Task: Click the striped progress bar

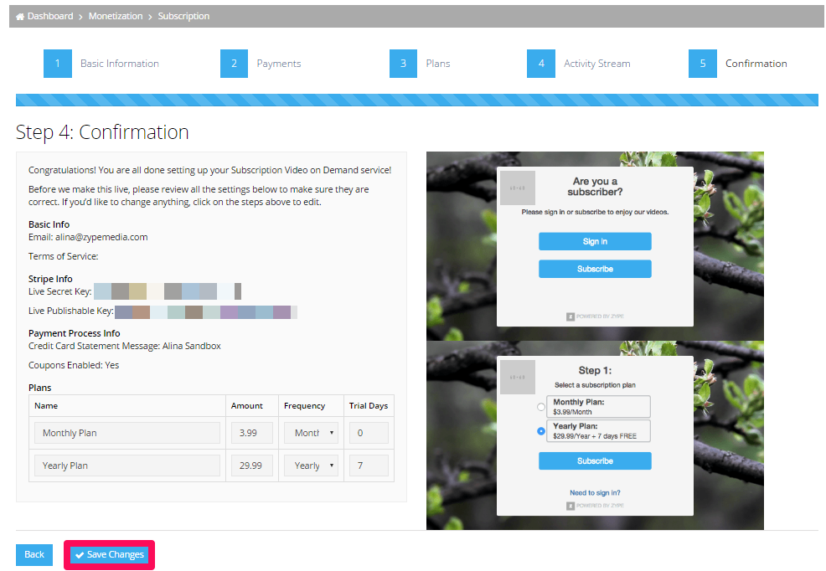Action: click(x=416, y=100)
